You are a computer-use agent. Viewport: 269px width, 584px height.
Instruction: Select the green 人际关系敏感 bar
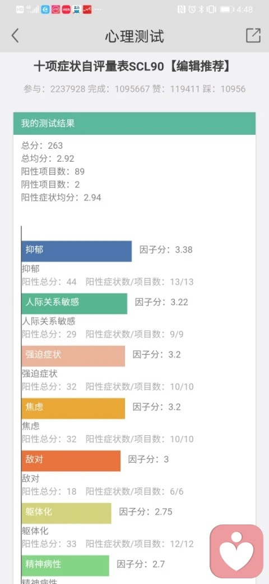click(x=75, y=304)
